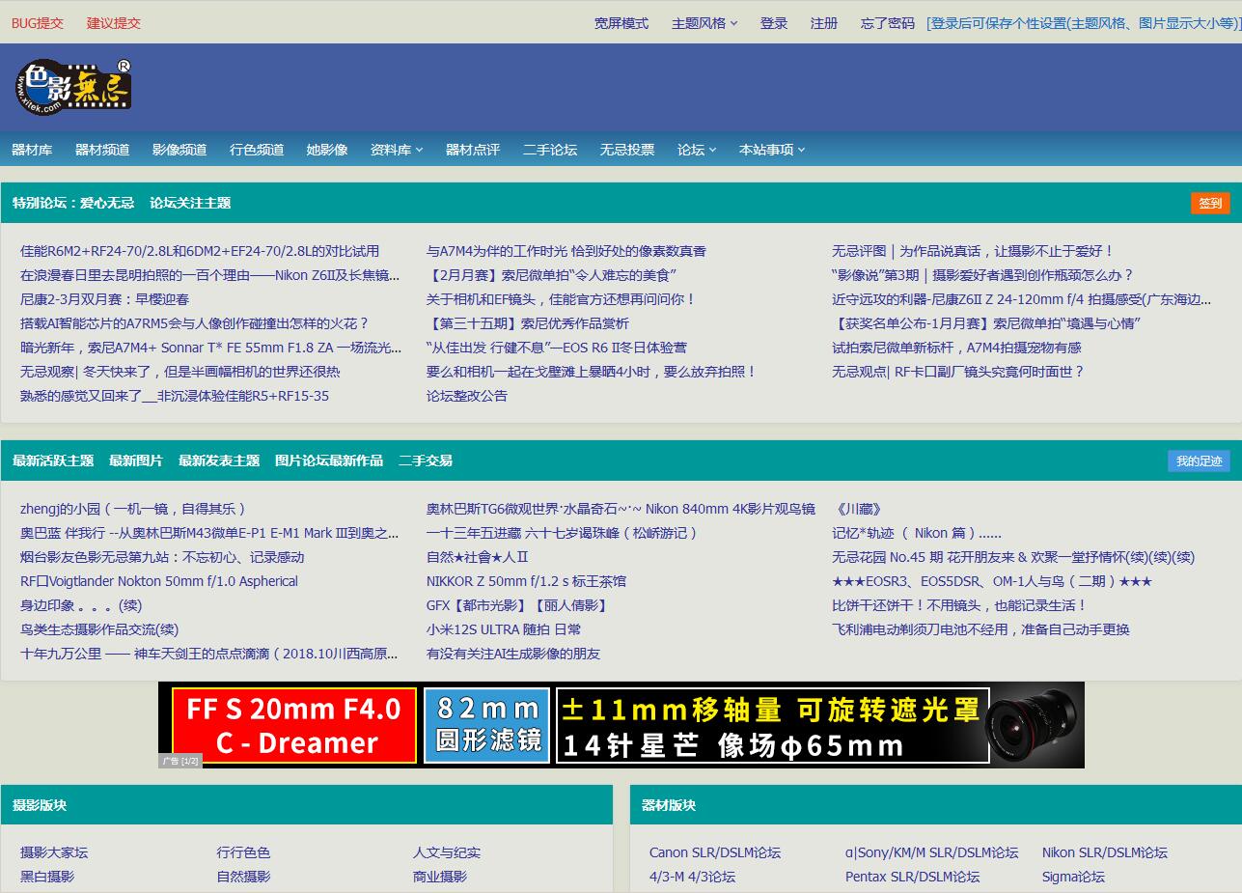Image resolution: width=1242 pixels, height=893 pixels.
Task: Open the 主题风格 dropdown
Action: [x=704, y=23]
